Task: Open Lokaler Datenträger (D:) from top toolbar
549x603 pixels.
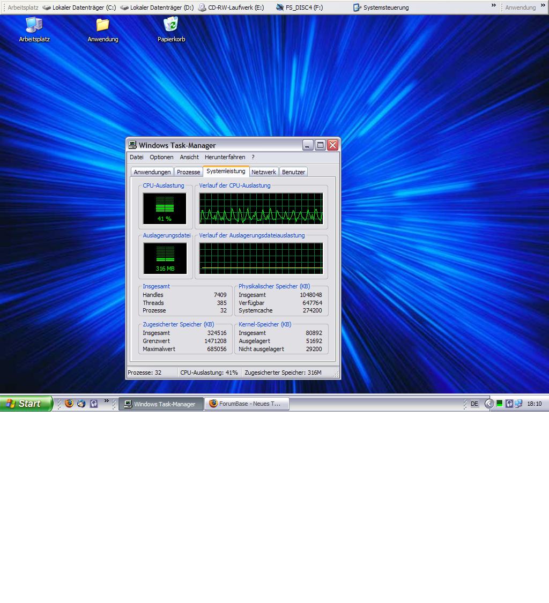Action: click(157, 8)
